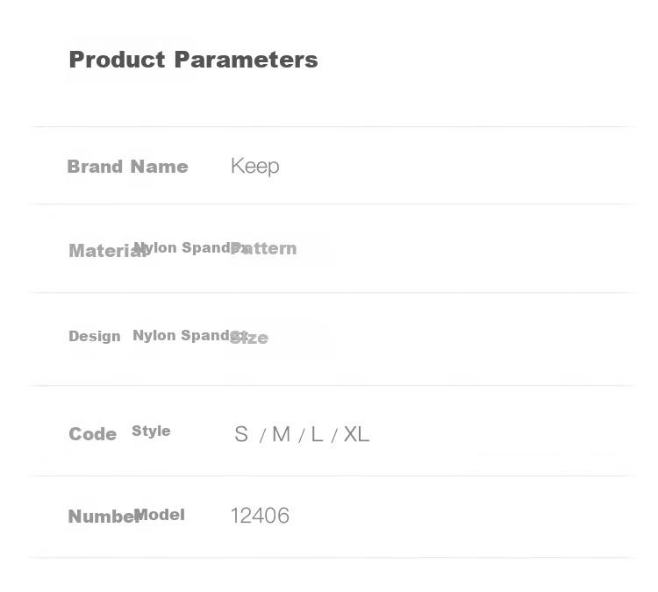Select the Style label
Image resolution: width=658 pixels, height=592 pixels.
click(x=151, y=431)
